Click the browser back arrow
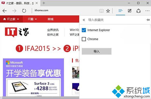The width and height of the screenshot is (151, 99). [5, 11]
